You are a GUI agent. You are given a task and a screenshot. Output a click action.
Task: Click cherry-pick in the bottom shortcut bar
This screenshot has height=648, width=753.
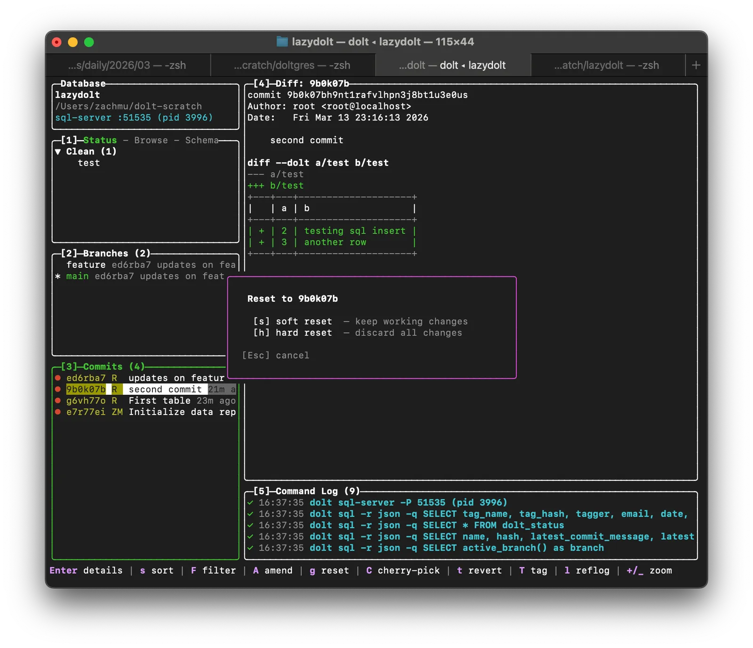[408, 570]
